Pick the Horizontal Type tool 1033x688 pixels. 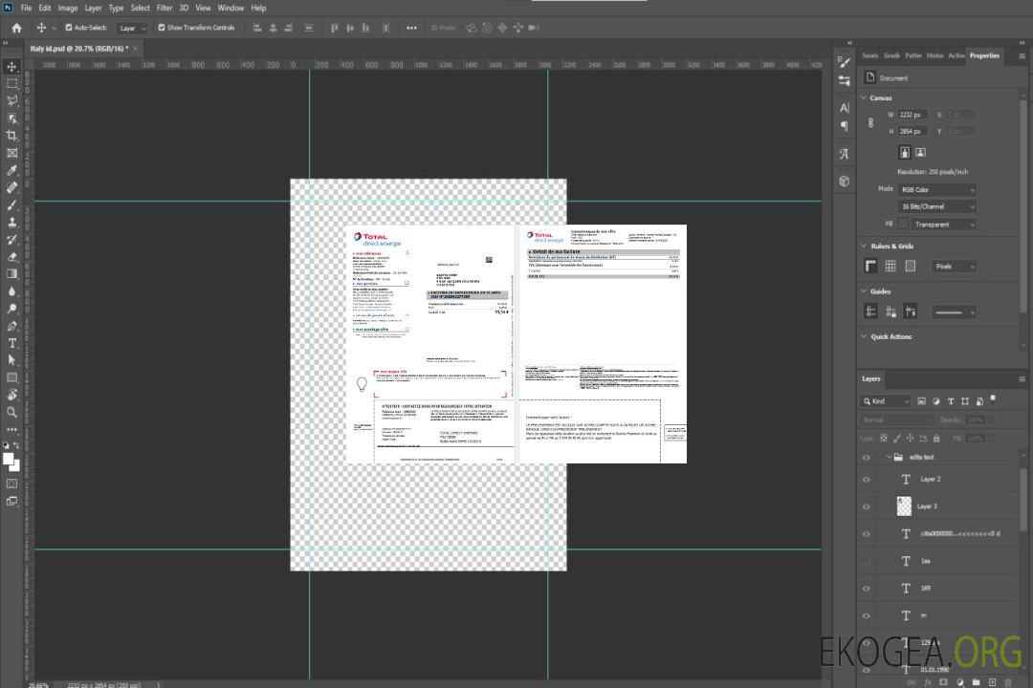click(12, 343)
